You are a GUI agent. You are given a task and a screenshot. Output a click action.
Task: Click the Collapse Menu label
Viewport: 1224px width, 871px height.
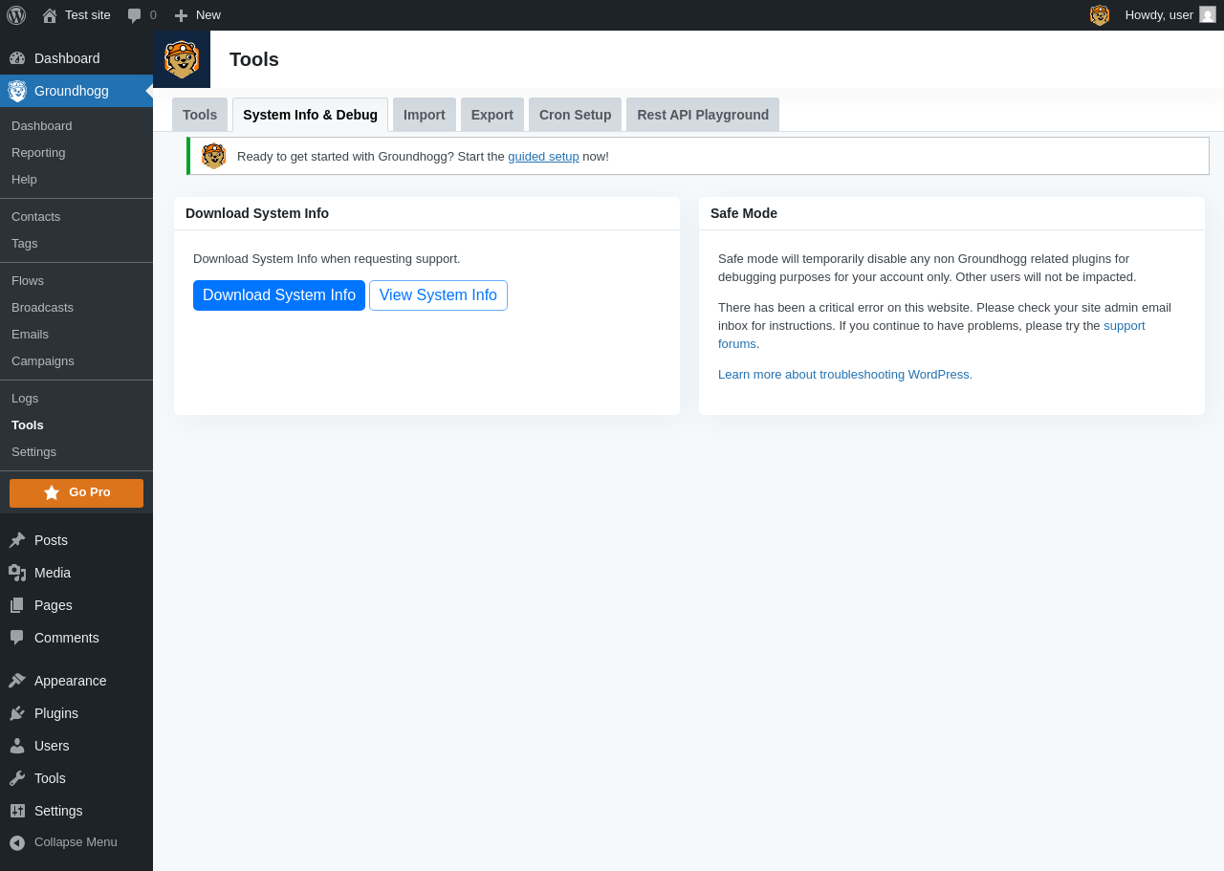tap(76, 842)
